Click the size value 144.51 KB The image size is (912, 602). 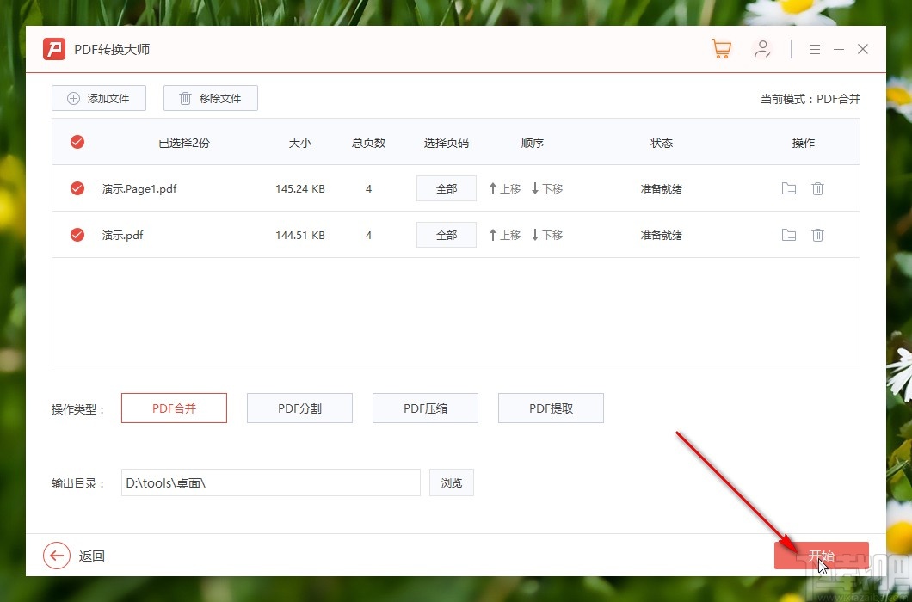pyautogui.click(x=300, y=235)
